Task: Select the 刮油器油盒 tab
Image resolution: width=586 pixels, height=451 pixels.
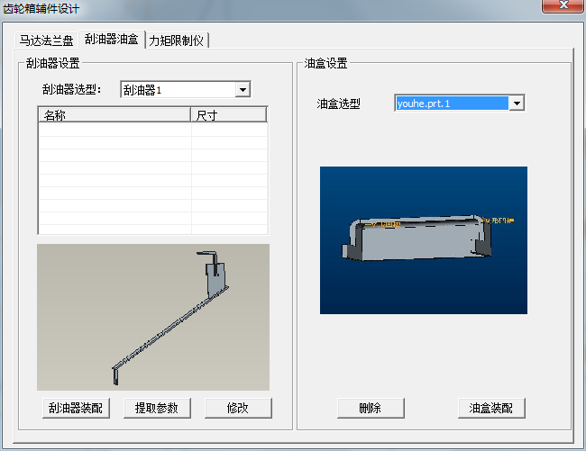Action: point(112,41)
